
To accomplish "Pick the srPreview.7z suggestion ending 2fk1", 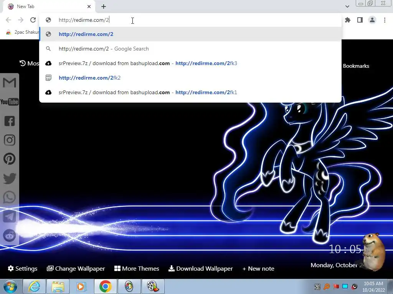I will [190, 92].
